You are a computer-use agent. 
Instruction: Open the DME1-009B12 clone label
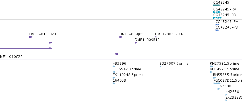[x=147, y=40]
